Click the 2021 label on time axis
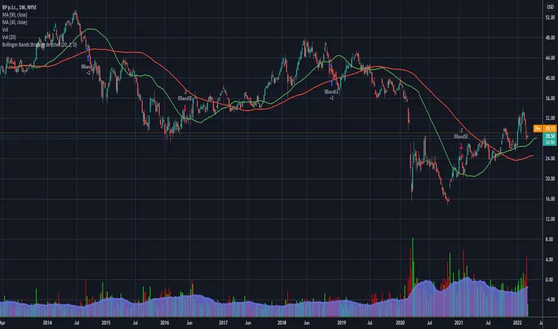The image size is (558, 329). click(459, 323)
